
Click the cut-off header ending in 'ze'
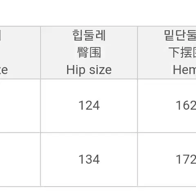coord(4,70)
